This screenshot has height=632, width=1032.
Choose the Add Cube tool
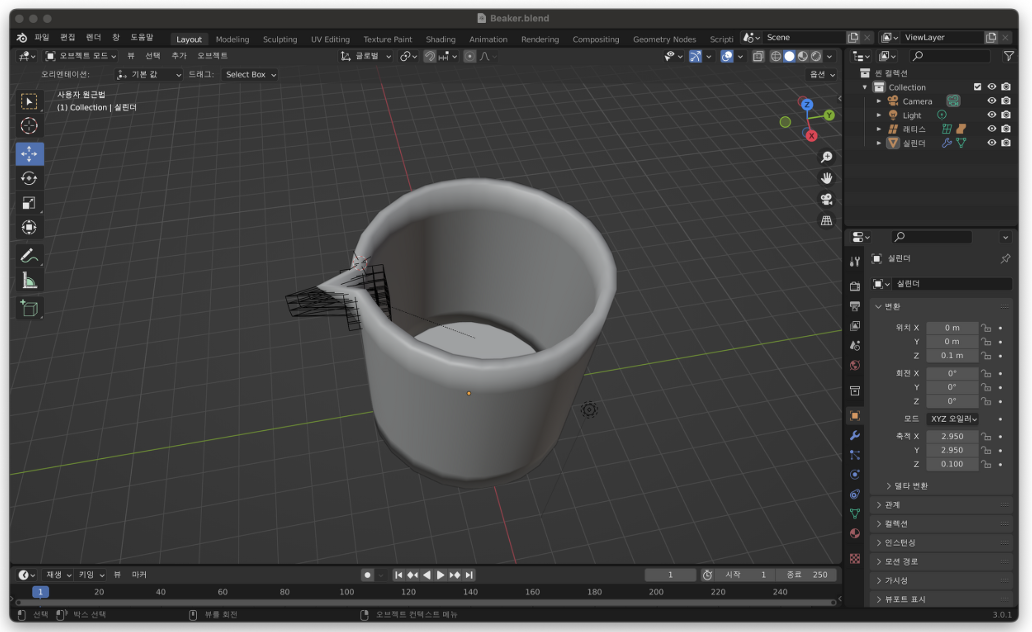tap(29, 308)
